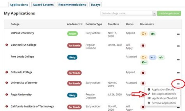Viewport: 185px width, 111px height.
Task: Click the alert icon beside Regis University name
Action: click(7, 95)
